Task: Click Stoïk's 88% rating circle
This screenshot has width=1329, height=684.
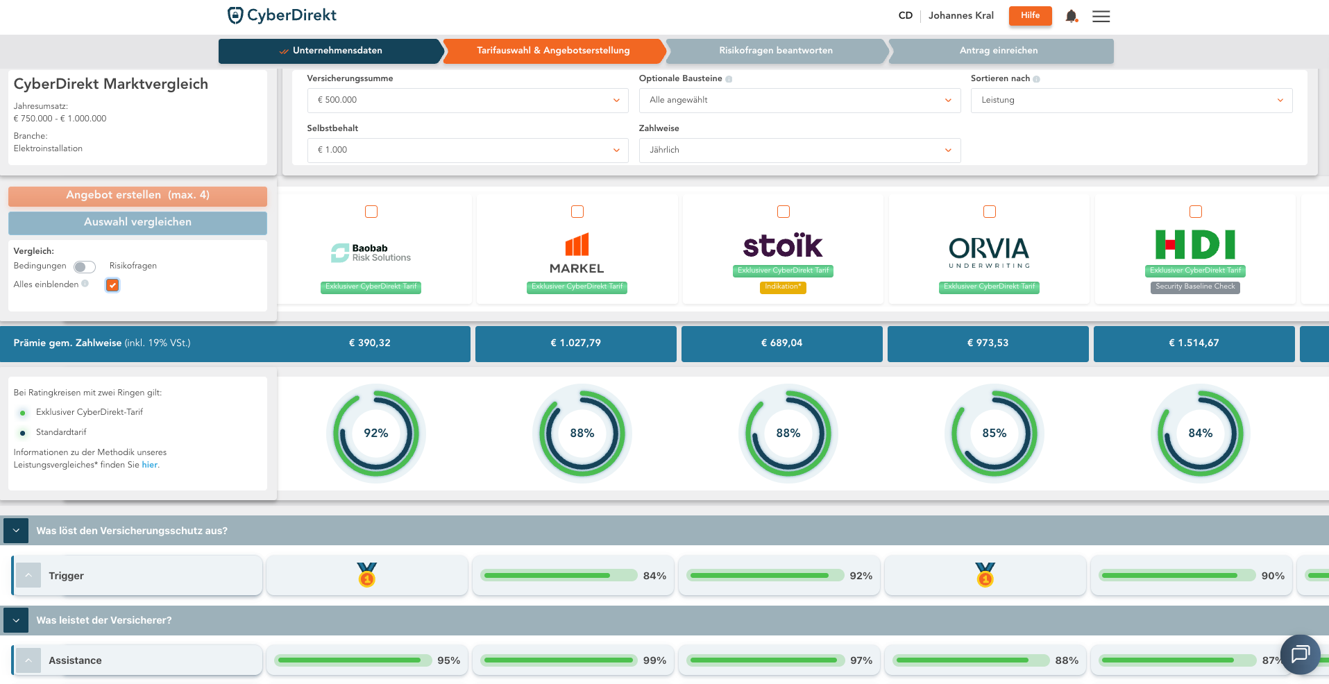Action: click(788, 434)
